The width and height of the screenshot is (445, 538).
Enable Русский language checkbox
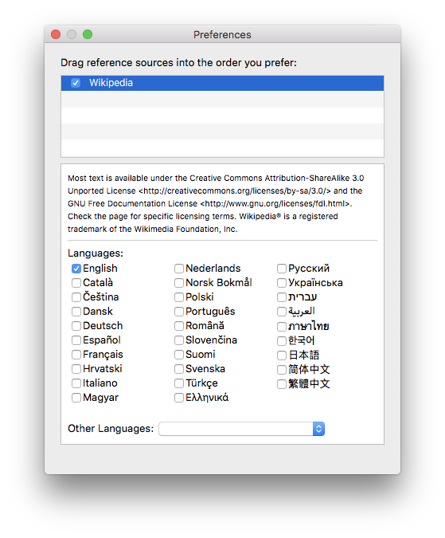click(282, 269)
